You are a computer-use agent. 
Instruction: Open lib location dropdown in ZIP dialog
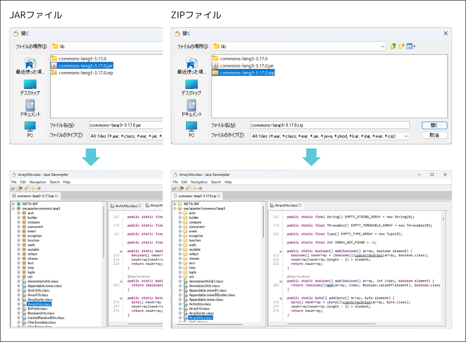click(x=382, y=46)
